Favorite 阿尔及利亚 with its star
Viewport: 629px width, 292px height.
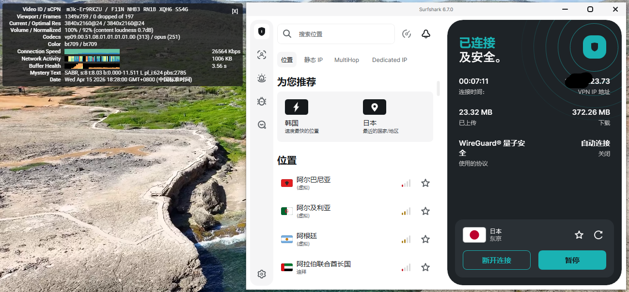(425, 211)
